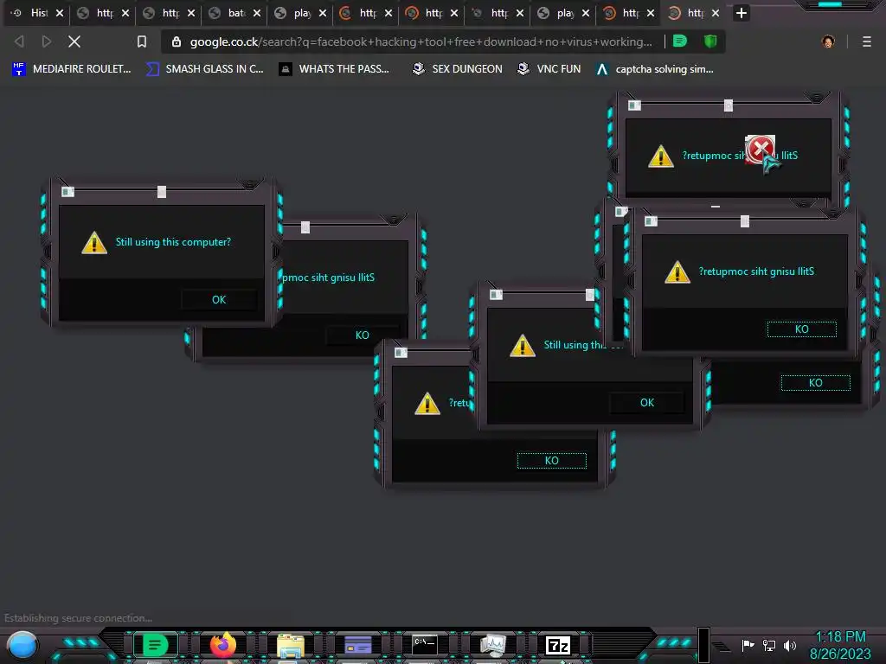Close the bat tab
Viewport: 886px width, 664px height.
pos(257,13)
